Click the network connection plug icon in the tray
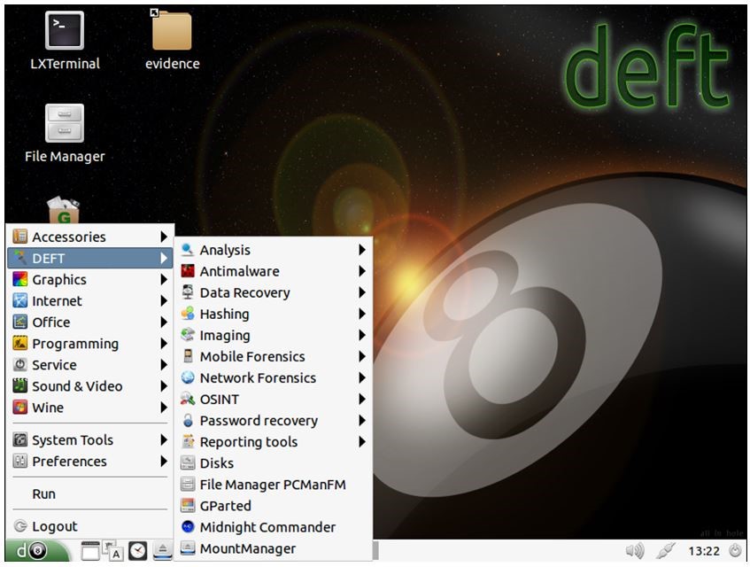 [x=665, y=551]
